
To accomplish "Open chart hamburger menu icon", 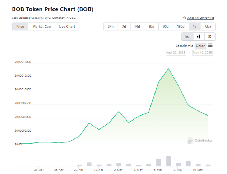I will point(210,46).
